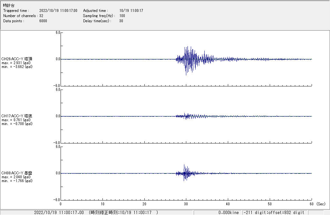Click CH08 max. = 2.048 (gal) readout
This screenshot has height=215, width=330.
point(16,177)
